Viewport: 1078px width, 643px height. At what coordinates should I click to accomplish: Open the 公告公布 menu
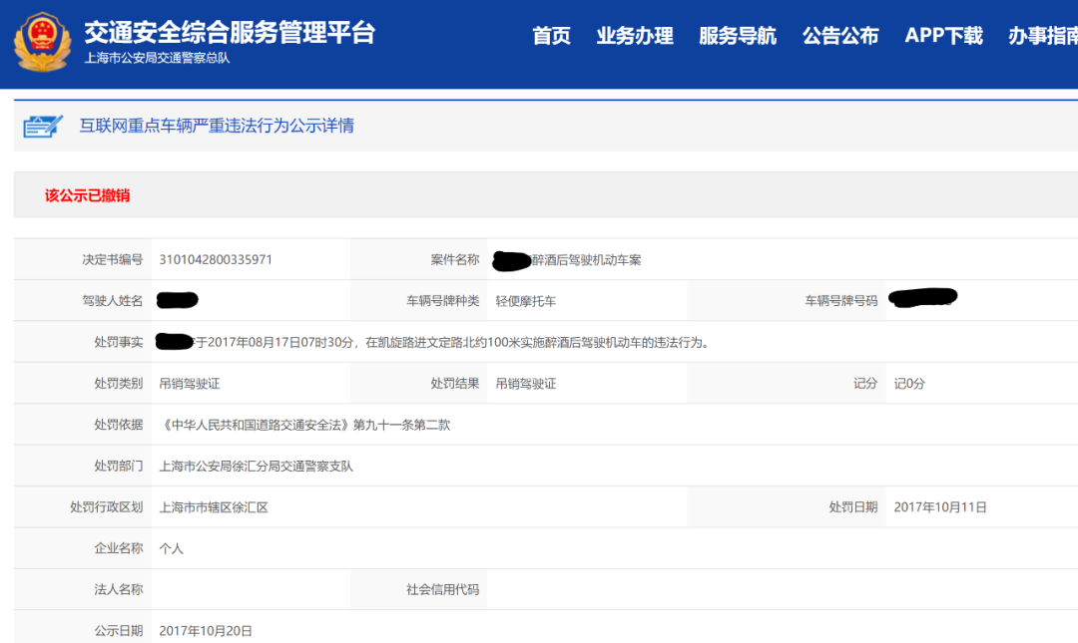[x=840, y=36]
